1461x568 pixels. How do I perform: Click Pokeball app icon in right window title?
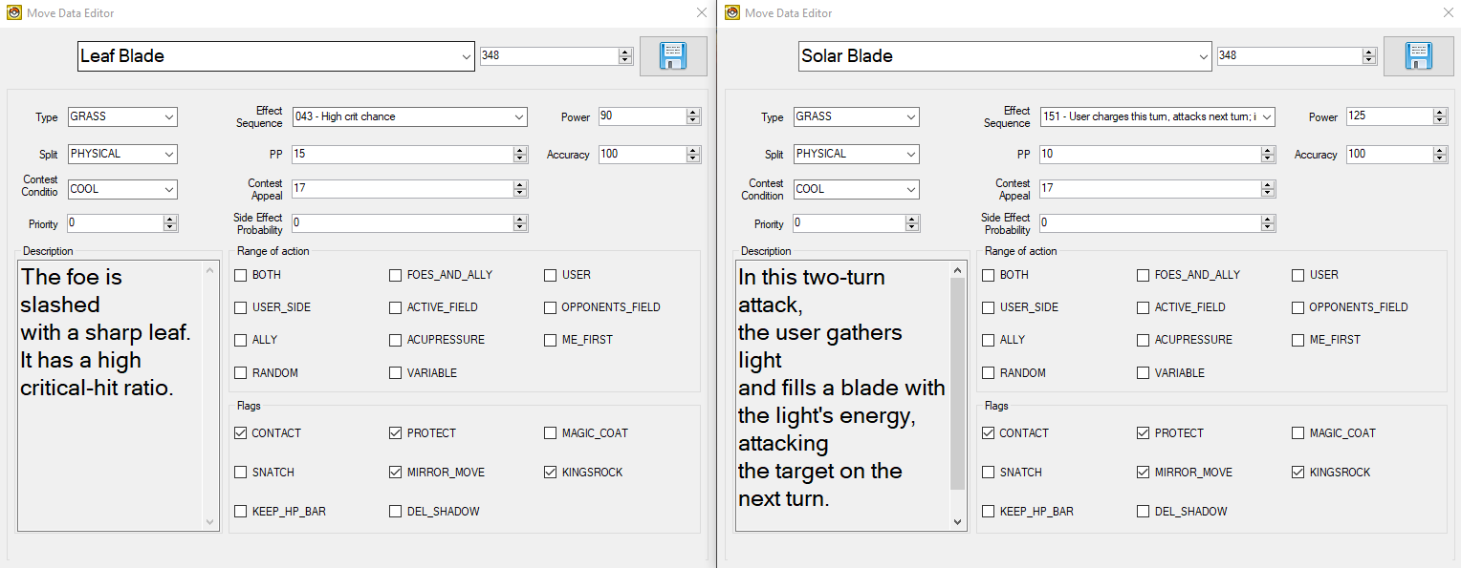732,13
